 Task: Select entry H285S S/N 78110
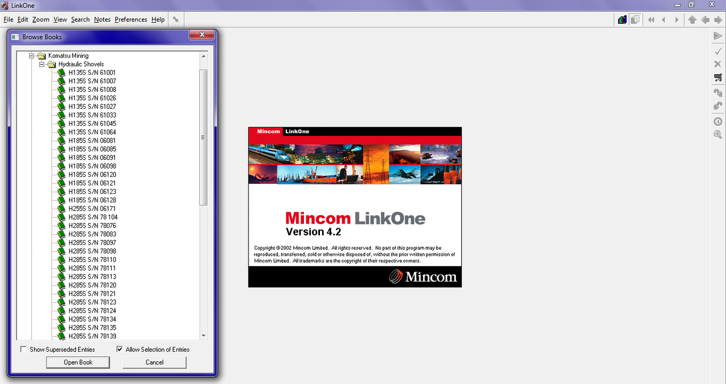pos(92,260)
